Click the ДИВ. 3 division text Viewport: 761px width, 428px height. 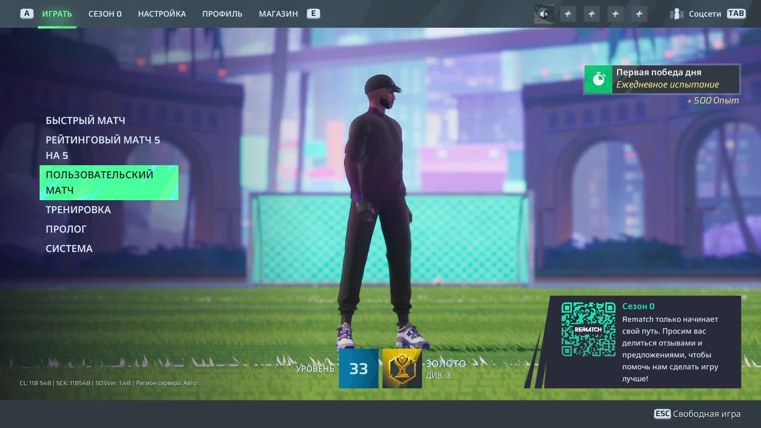pyautogui.click(x=438, y=376)
